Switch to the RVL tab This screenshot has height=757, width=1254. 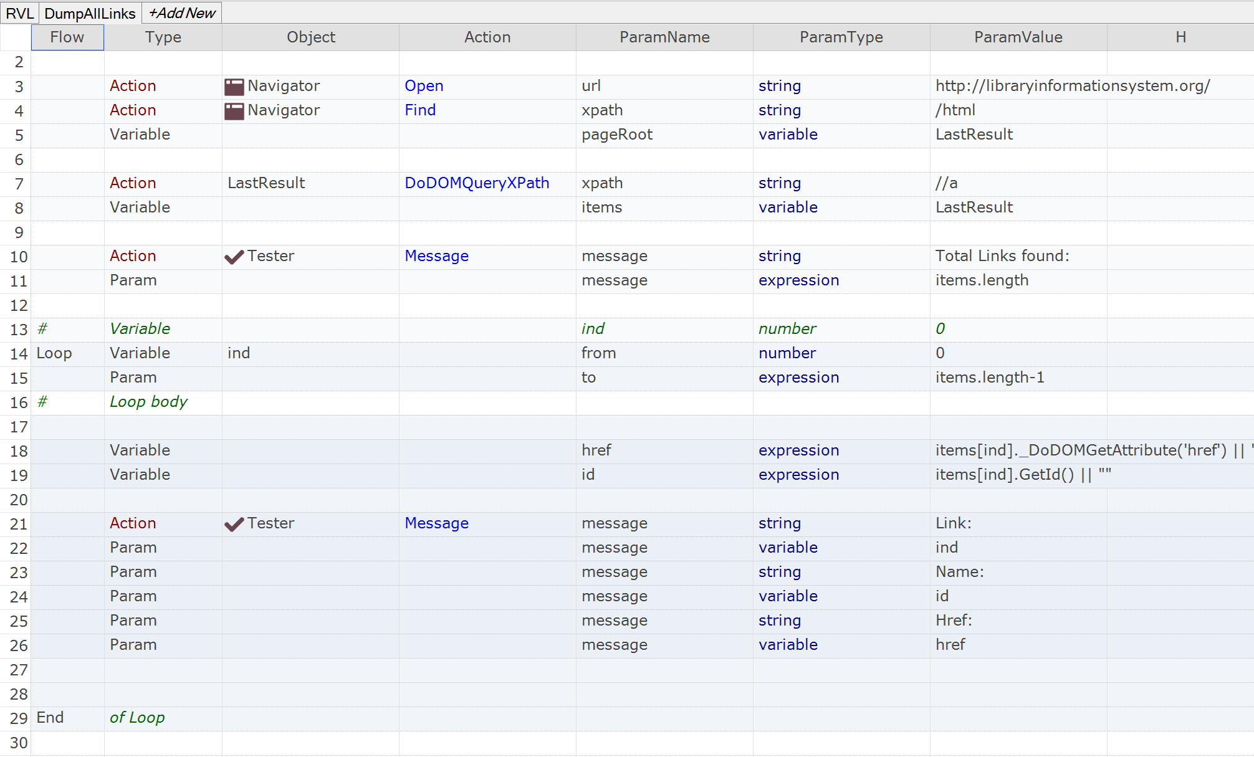[19, 13]
